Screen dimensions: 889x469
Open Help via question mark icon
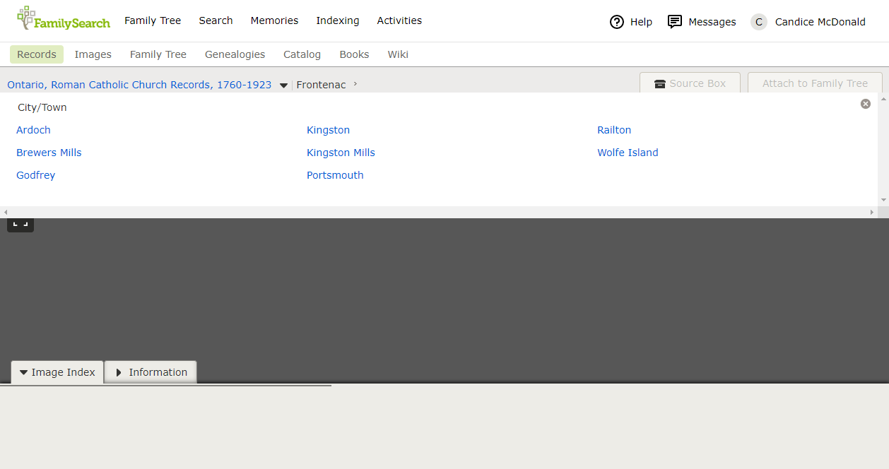(x=617, y=22)
